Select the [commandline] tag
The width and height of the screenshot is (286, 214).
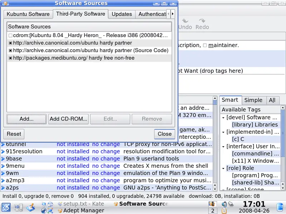click(255, 154)
